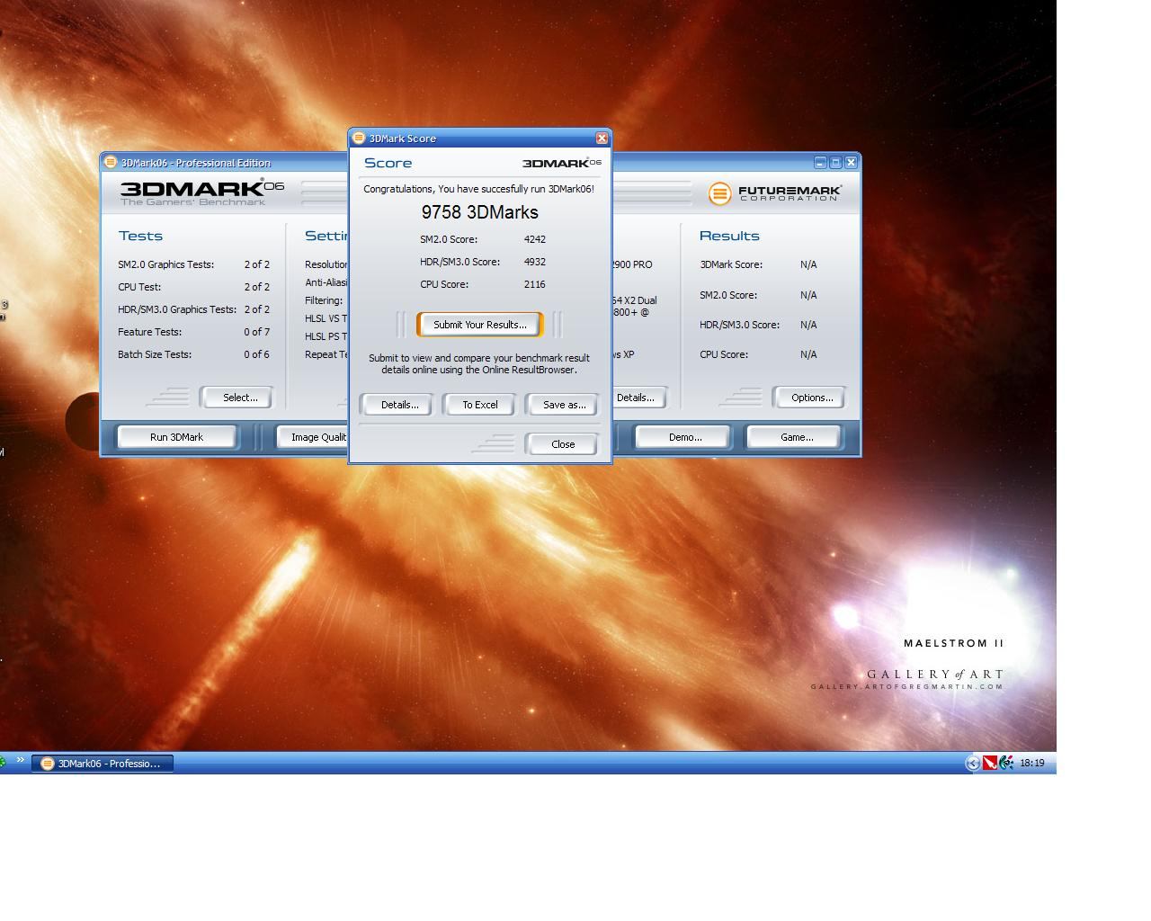Viewport: 1151px width, 921px height.
Task: Click HDR/SM3.0 Score value 4932
Action: [535, 262]
